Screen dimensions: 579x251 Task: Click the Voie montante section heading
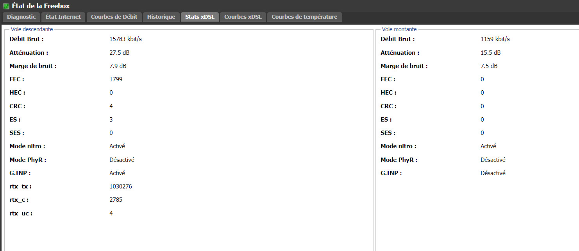point(399,29)
